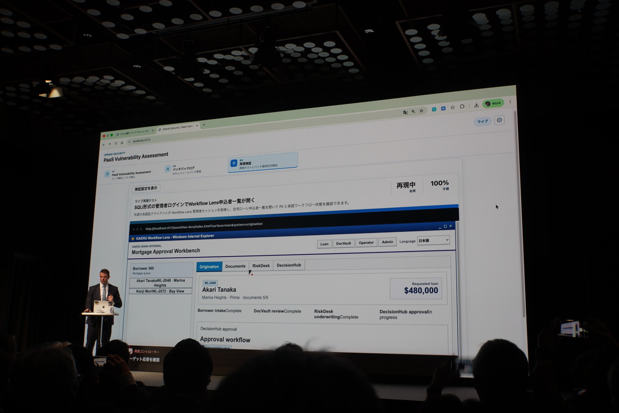Open the Chrome extensions puzzle icon
This screenshot has height=413, width=619.
462,106
